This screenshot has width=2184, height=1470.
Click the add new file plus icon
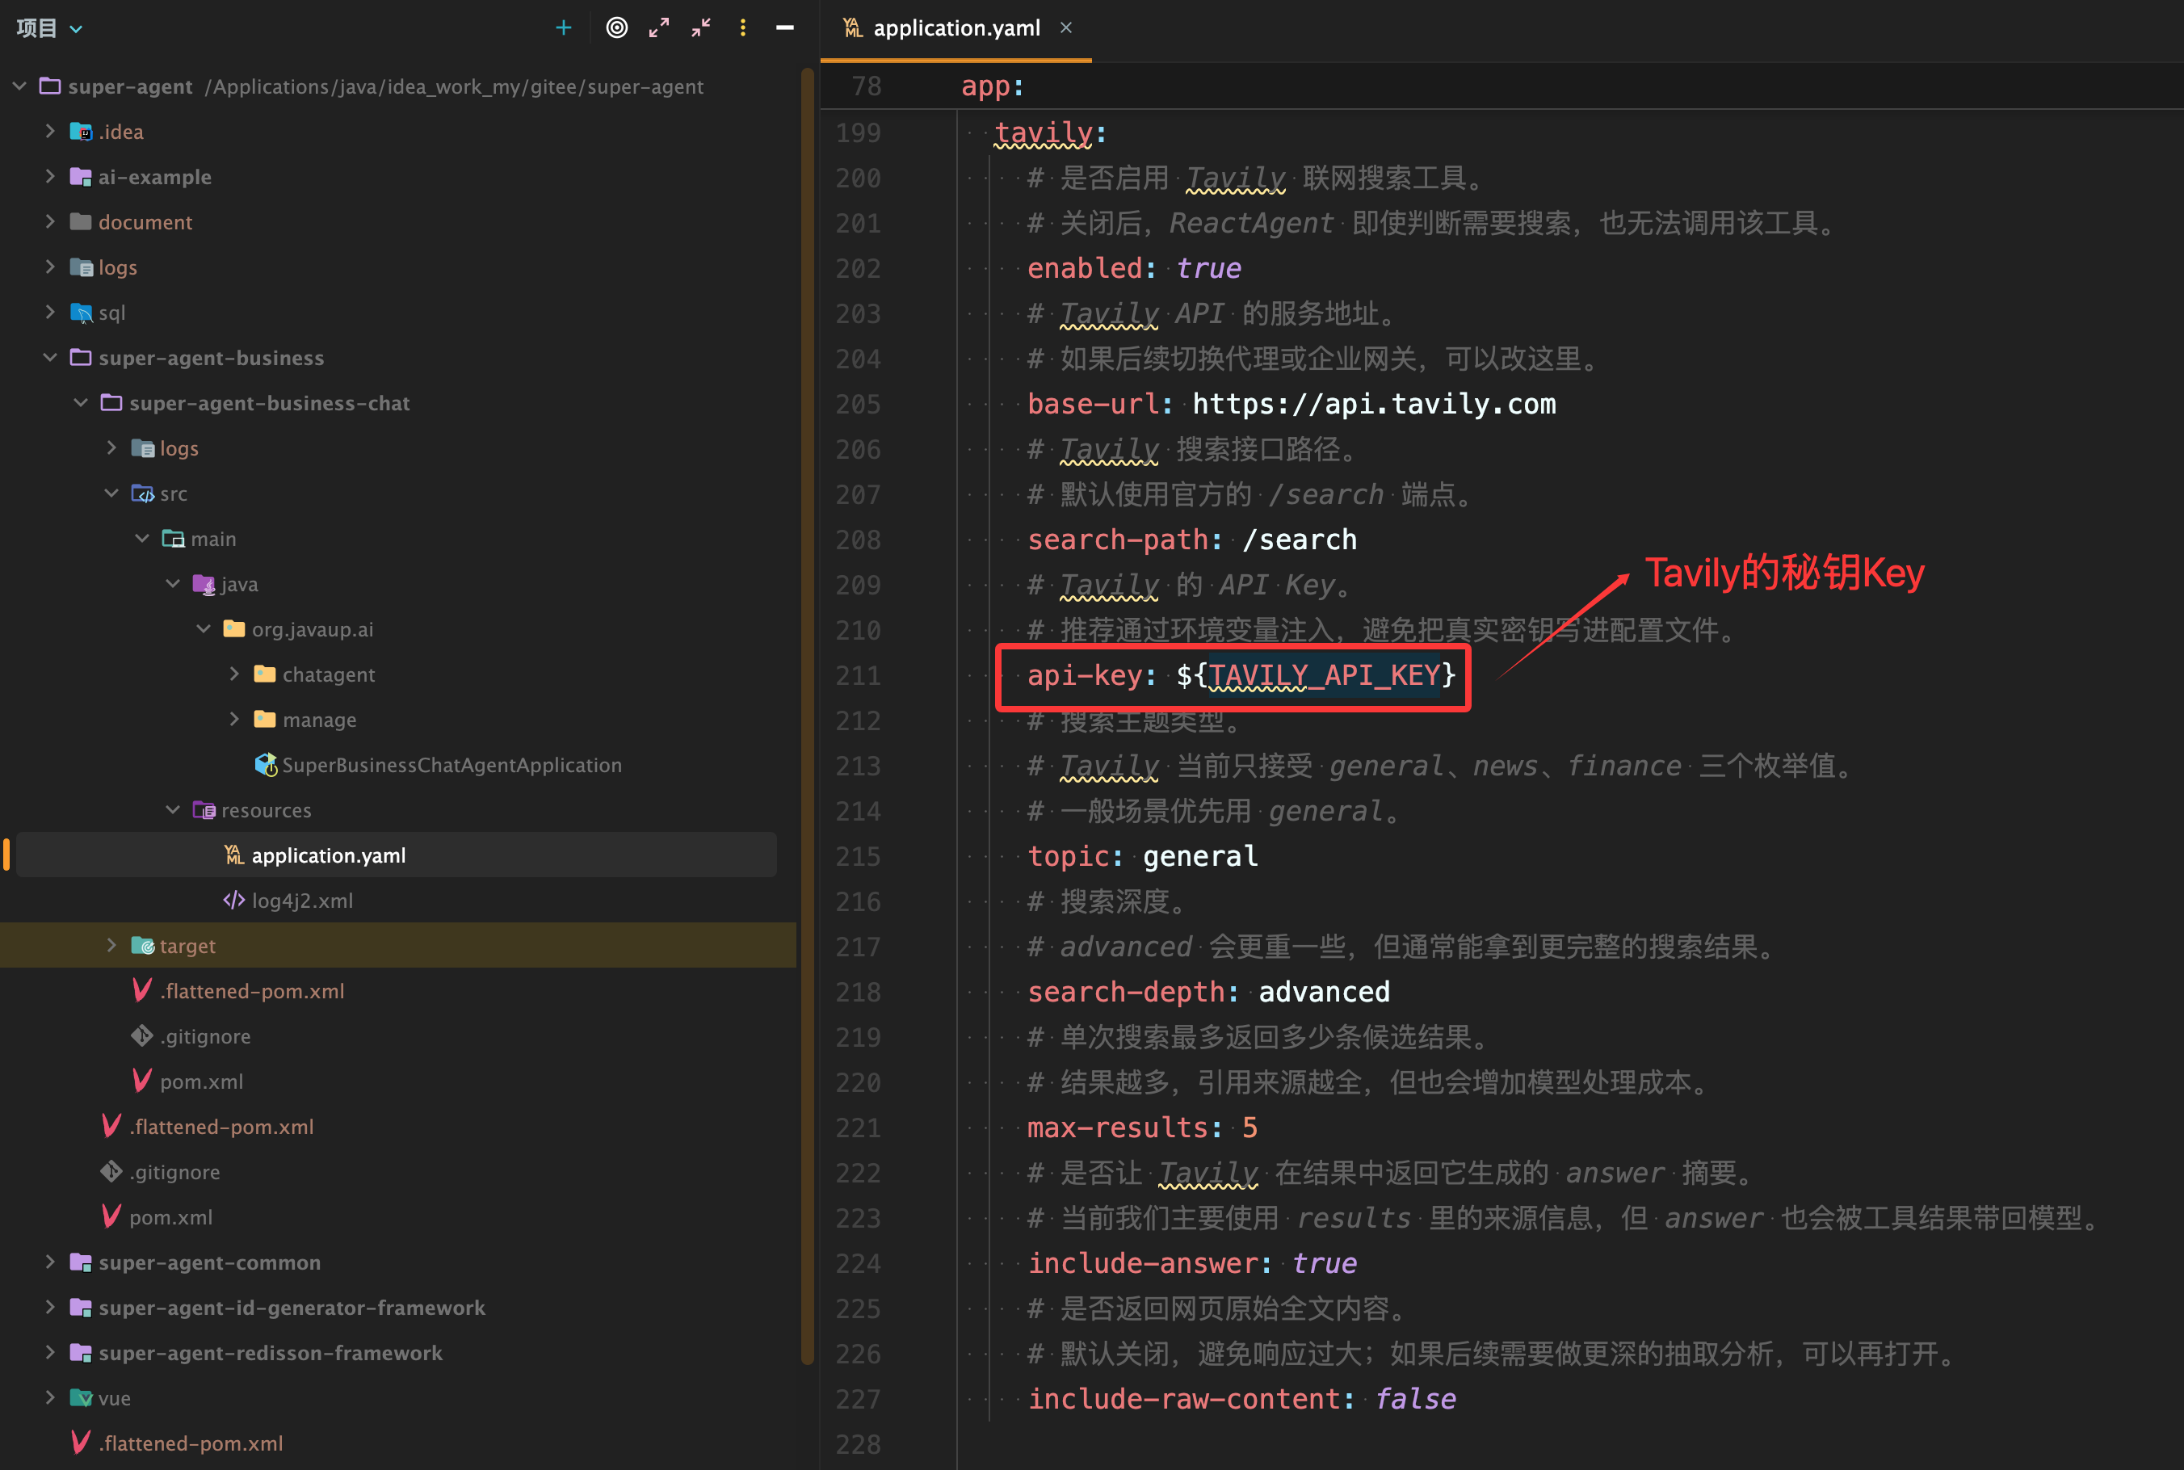point(563,28)
